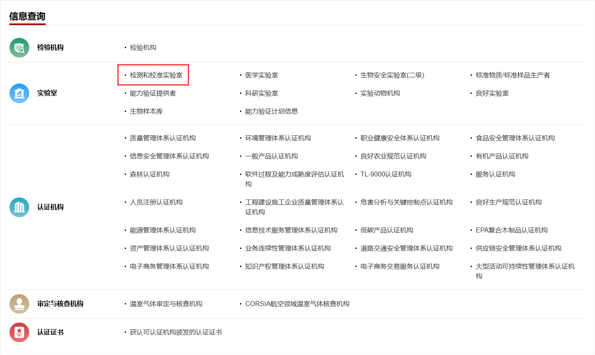
Task: Open CORSIA航空领域温室气体核查机构 link
Action: pyautogui.click(x=297, y=304)
